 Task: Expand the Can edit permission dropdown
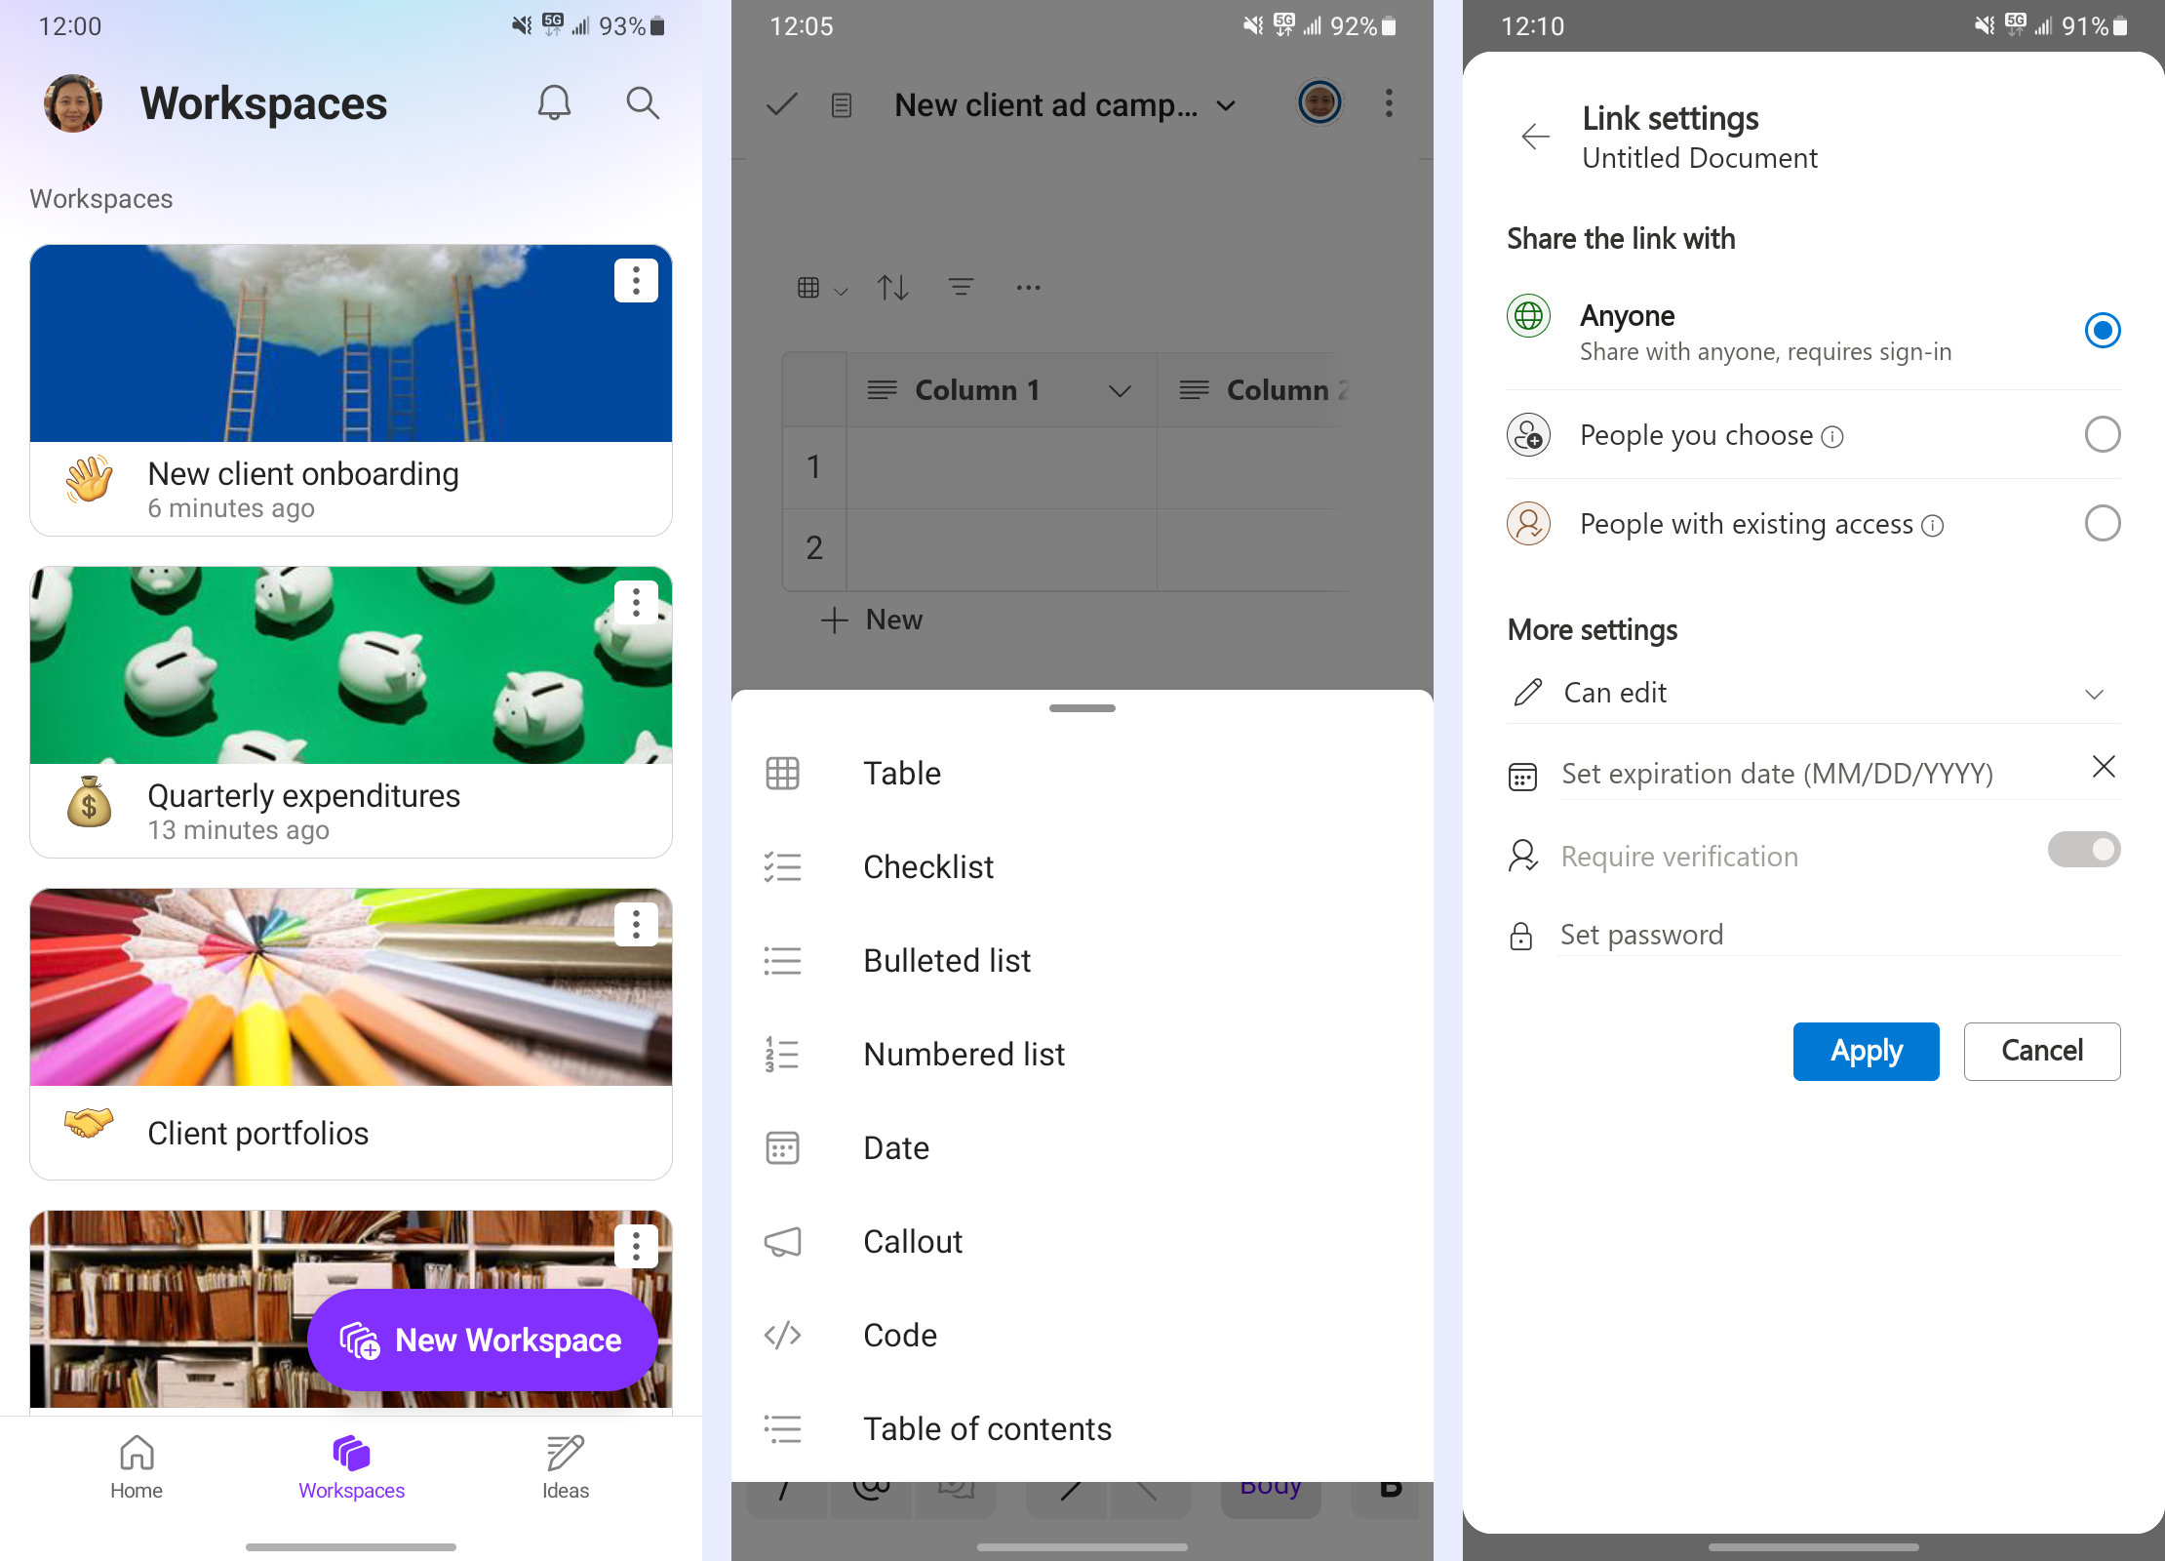point(2093,694)
